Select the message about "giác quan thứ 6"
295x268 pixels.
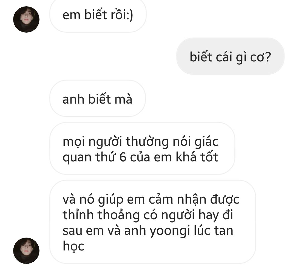142,149
